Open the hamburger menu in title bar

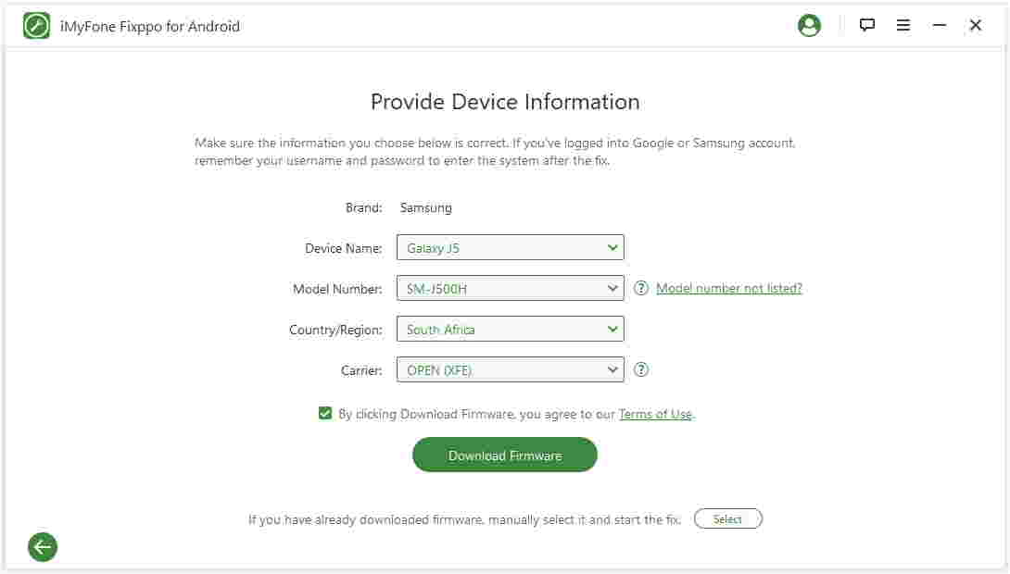(x=903, y=26)
